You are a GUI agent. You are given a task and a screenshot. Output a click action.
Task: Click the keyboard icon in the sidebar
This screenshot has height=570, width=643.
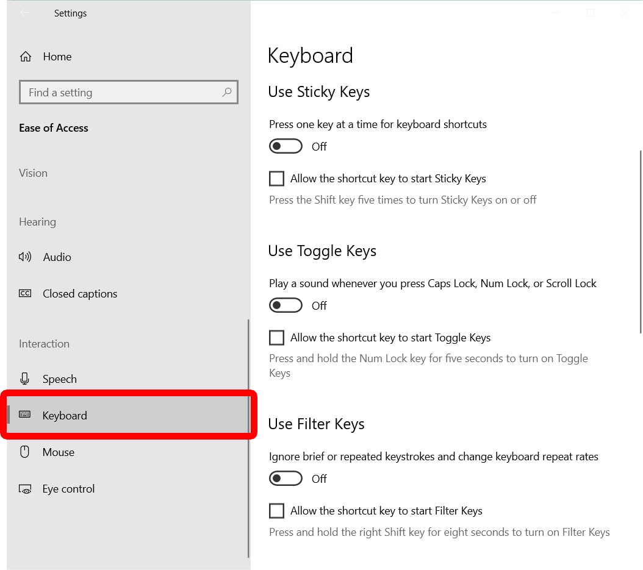[x=24, y=415]
